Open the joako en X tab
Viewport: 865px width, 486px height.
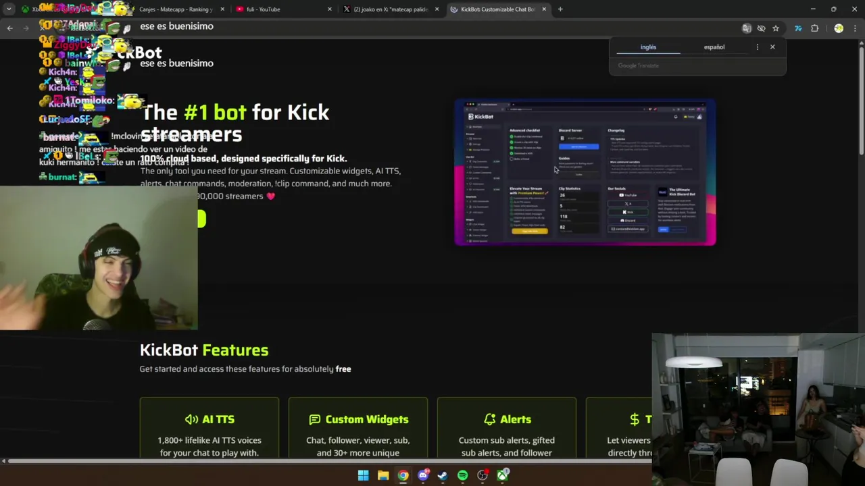pos(391,9)
